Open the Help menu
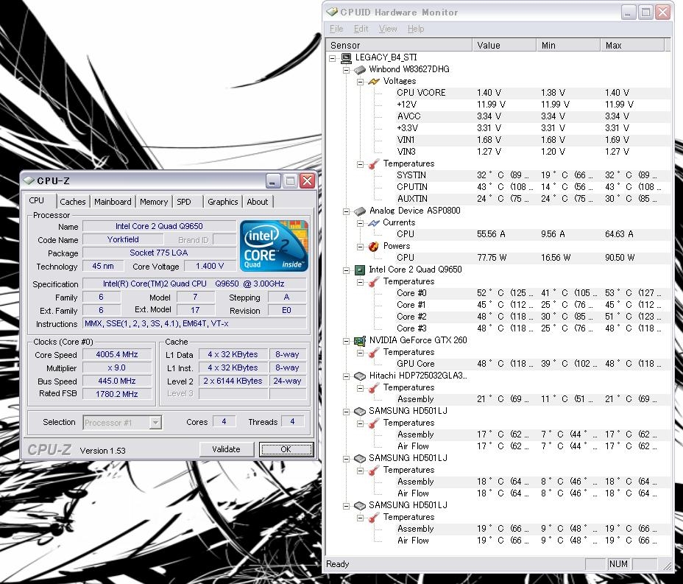The height and width of the screenshot is (584, 683). tap(416, 29)
